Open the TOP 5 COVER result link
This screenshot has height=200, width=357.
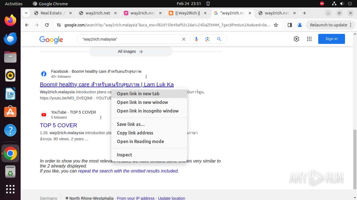click(58, 125)
